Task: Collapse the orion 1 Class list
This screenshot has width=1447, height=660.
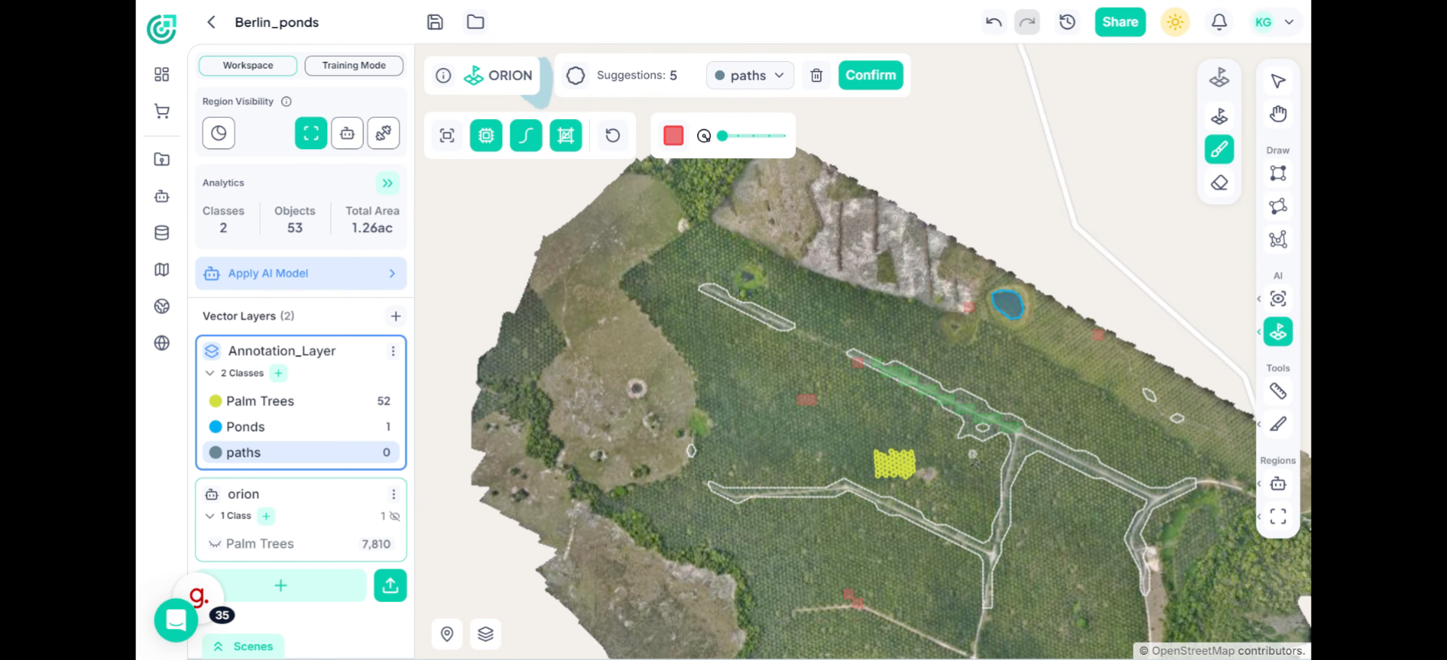Action: coord(210,516)
